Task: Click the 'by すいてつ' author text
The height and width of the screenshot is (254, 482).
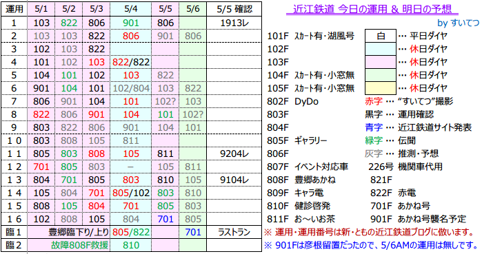Action: [458, 23]
